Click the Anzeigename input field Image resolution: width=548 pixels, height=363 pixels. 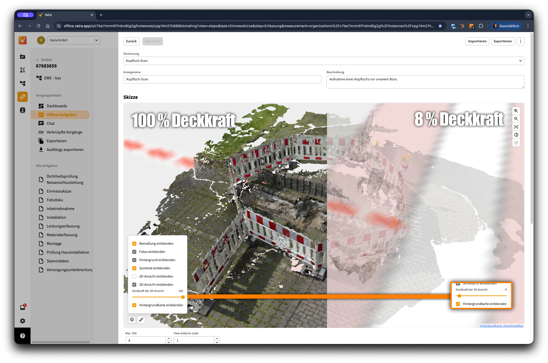(x=222, y=79)
